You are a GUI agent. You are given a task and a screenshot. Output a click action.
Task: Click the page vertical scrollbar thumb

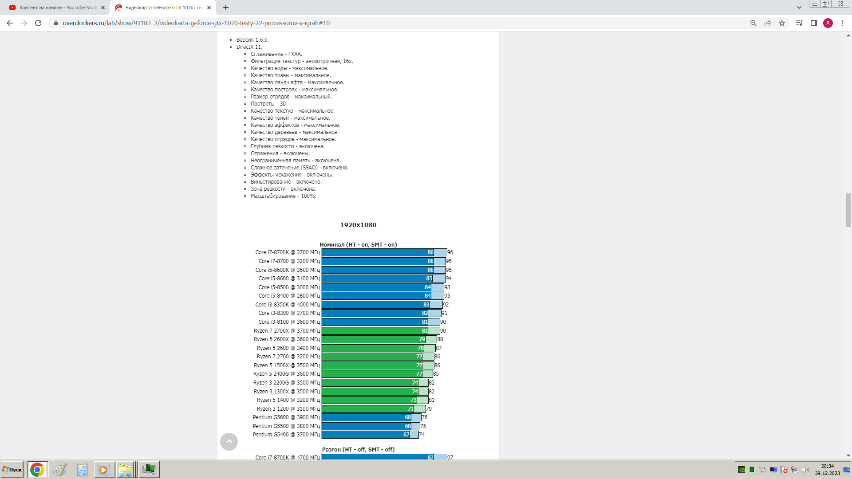click(x=848, y=210)
